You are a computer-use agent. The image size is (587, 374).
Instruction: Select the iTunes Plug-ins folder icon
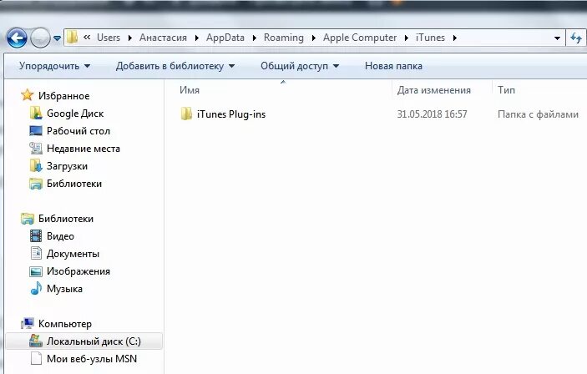pyautogui.click(x=186, y=114)
